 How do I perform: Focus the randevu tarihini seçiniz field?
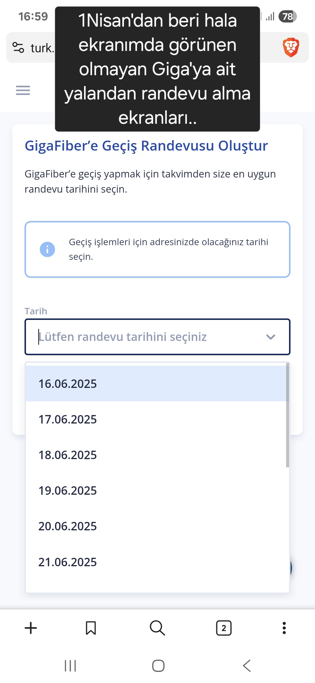[x=157, y=337]
